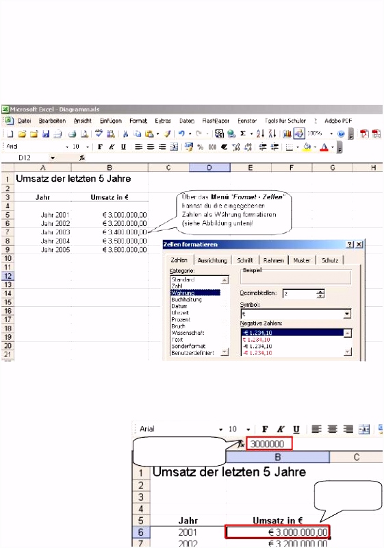Click the fx insert function button near D12

click(82, 158)
